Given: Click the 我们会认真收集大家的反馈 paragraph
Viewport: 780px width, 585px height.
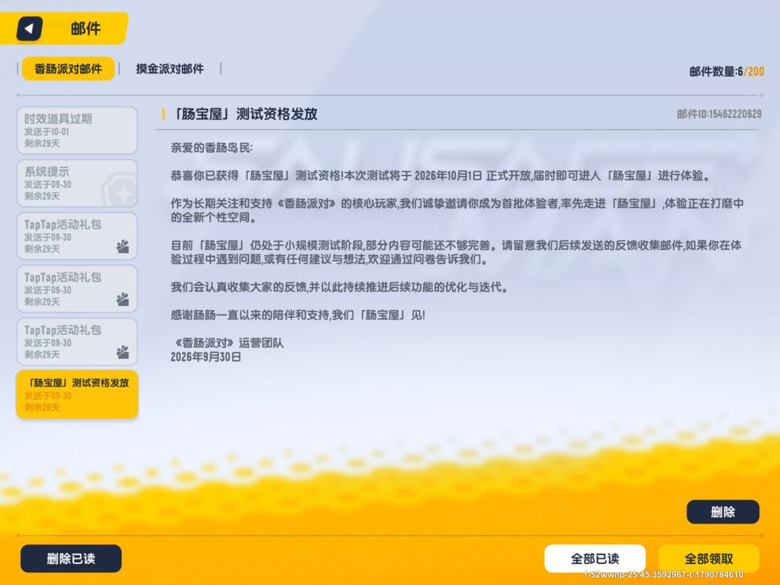Looking at the screenshot, I should coord(339,287).
